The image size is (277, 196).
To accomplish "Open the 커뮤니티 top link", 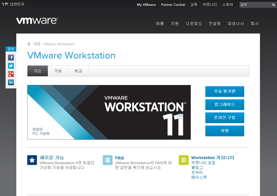I will tap(210, 5).
